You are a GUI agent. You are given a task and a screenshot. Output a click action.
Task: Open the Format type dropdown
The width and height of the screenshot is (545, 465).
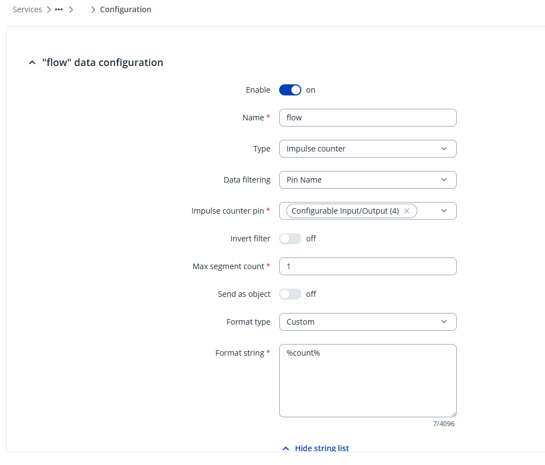point(367,322)
